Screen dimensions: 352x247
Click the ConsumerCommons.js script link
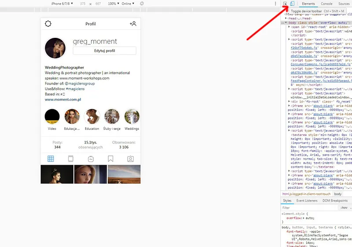pos(320,64)
